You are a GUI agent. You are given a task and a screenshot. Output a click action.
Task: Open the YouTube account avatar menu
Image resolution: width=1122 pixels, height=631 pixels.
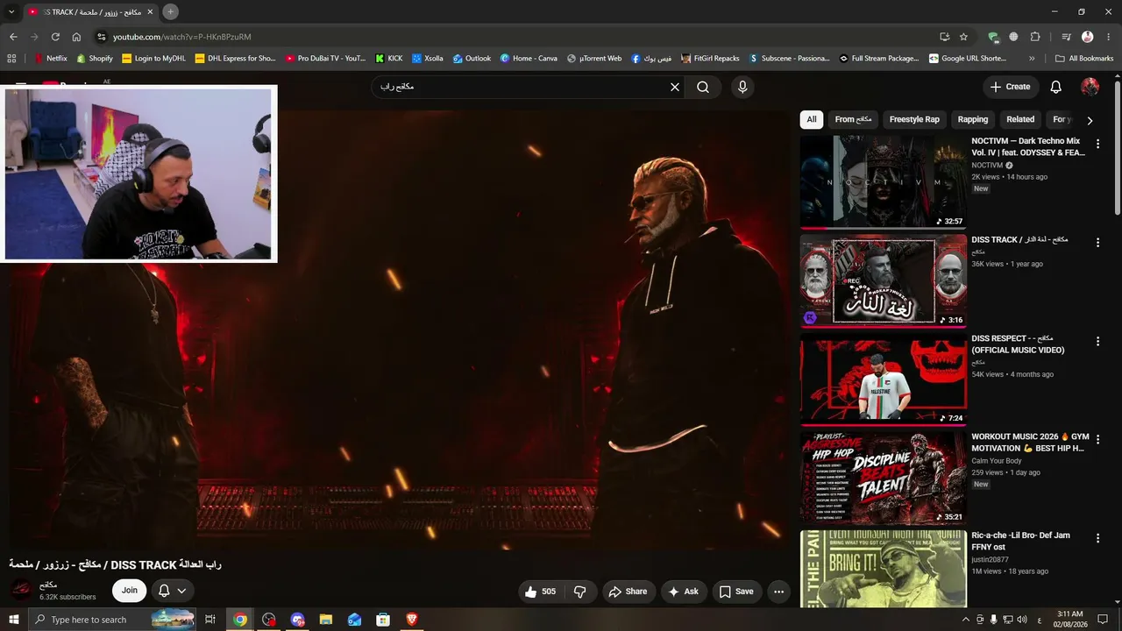[x=1090, y=87]
